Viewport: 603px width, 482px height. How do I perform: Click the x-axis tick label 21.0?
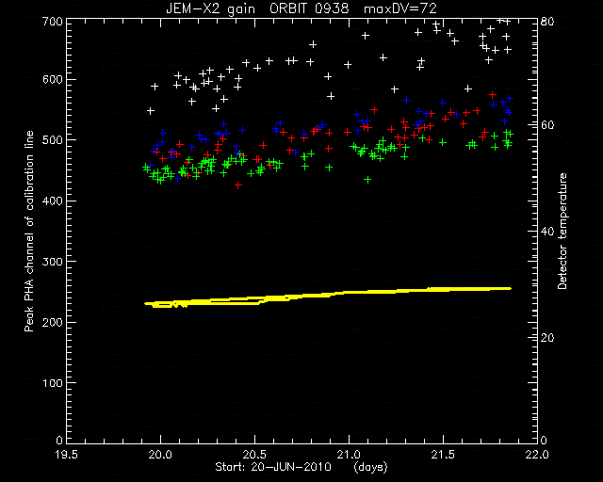click(x=349, y=455)
